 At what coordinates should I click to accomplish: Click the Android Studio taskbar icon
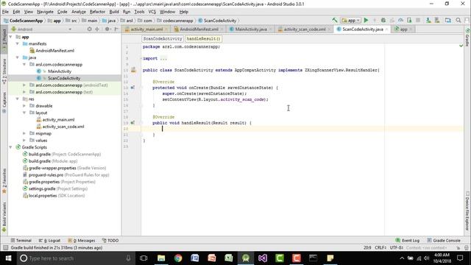click(x=246, y=258)
